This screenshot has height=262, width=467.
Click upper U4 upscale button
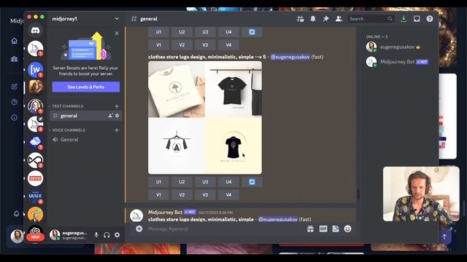[x=228, y=32]
